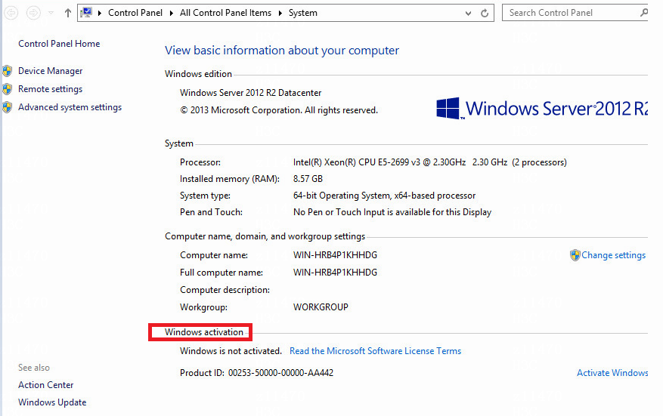Open Control Panel Home

[59, 44]
